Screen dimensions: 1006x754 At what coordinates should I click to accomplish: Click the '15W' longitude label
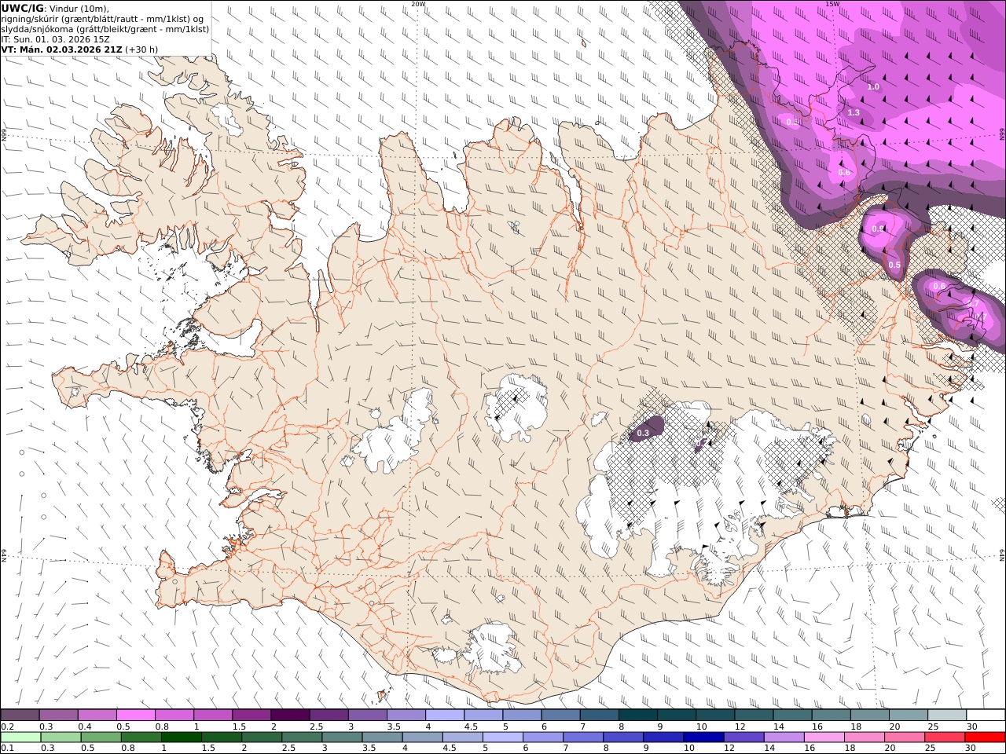pos(832,4)
